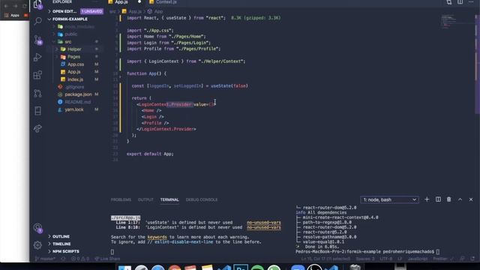Switch to the Debug Console tab
480x270 pixels.
pyautogui.click(x=202, y=199)
